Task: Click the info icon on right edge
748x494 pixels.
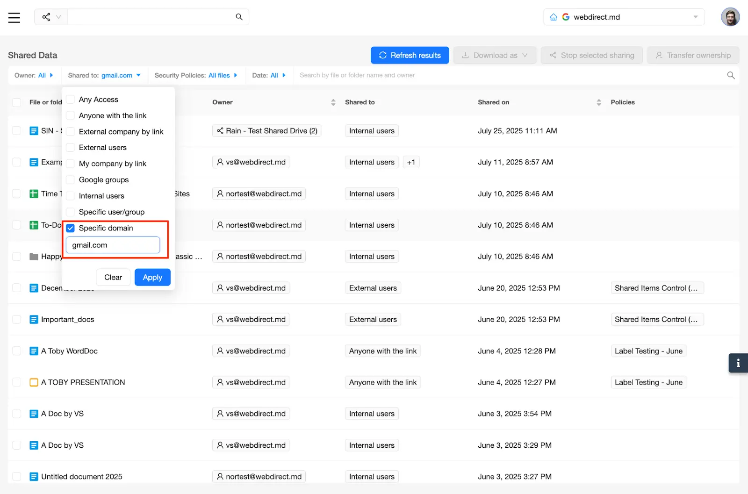Action: 738,363
